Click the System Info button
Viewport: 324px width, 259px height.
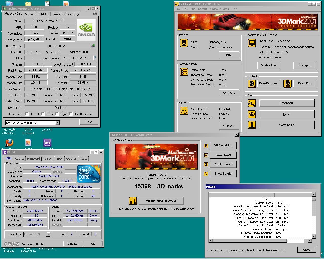coord(269,65)
